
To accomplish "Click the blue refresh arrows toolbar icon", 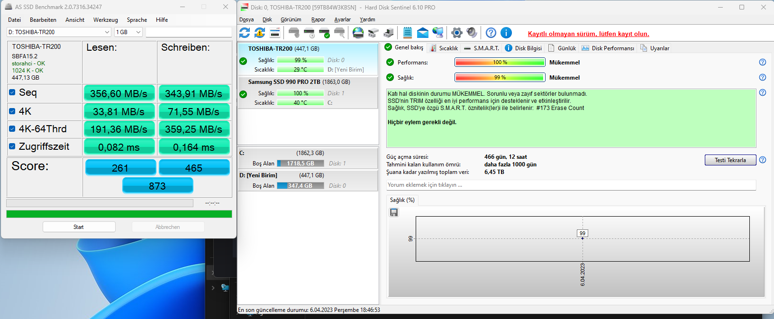I will pos(245,33).
